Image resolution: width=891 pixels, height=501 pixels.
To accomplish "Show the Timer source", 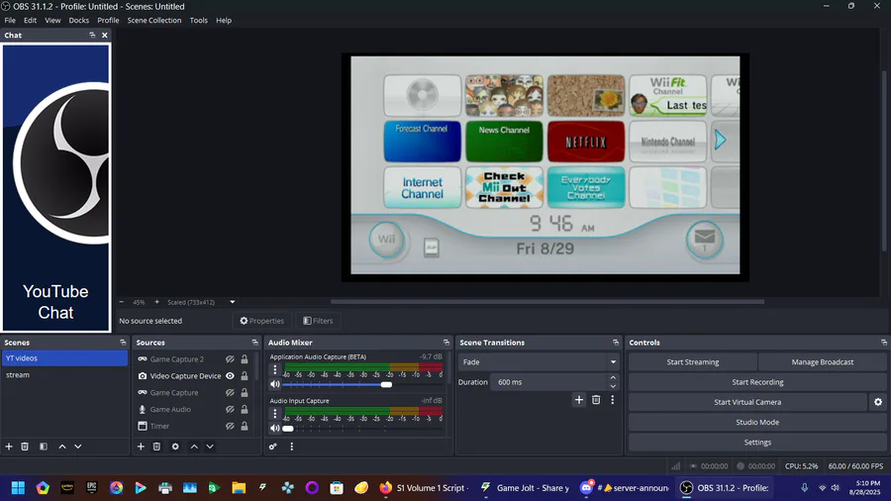I will [x=230, y=426].
